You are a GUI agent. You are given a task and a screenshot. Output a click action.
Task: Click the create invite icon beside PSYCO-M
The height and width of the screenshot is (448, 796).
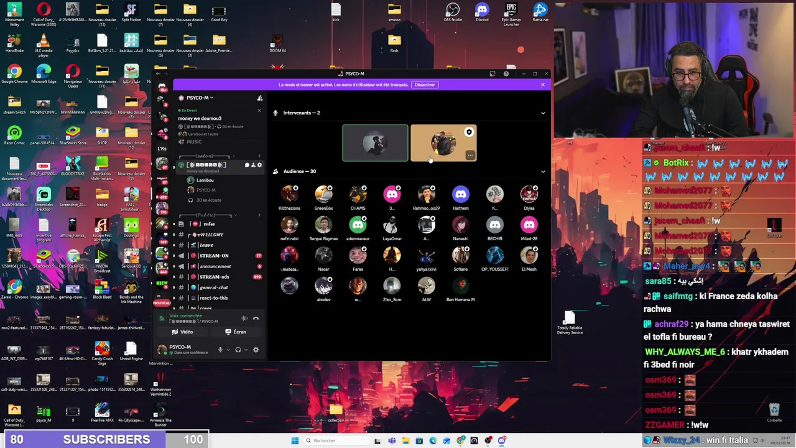click(260, 98)
